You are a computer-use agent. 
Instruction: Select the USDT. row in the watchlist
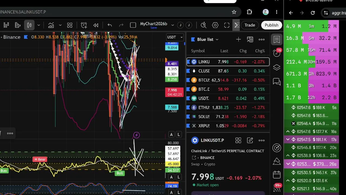[228, 98]
